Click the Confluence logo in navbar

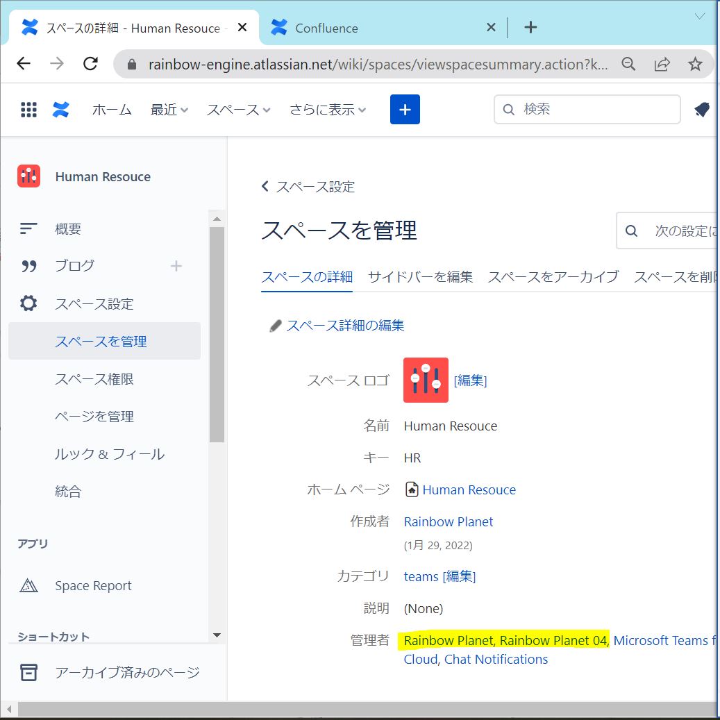61,110
